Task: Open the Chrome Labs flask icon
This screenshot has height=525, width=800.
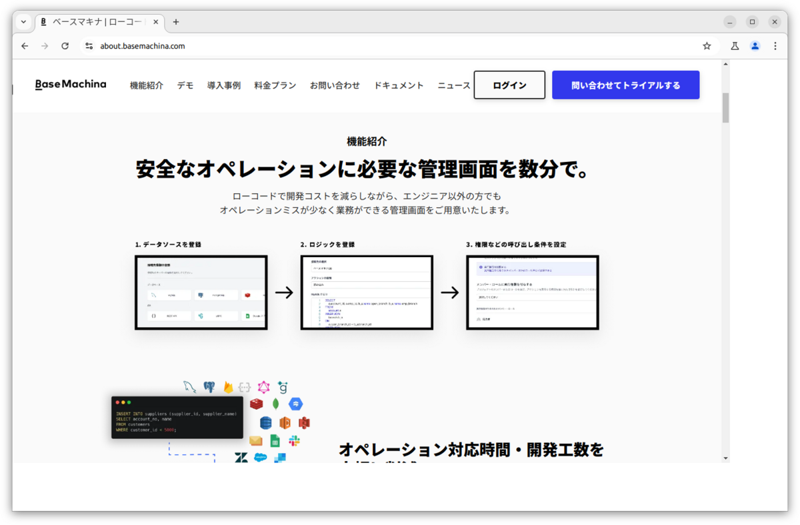Action: click(x=735, y=46)
